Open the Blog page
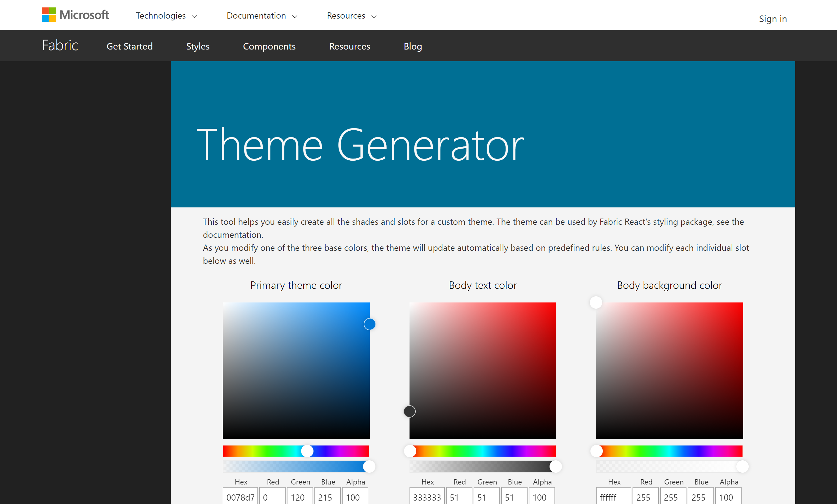The height and width of the screenshot is (504, 837). (413, 46)
